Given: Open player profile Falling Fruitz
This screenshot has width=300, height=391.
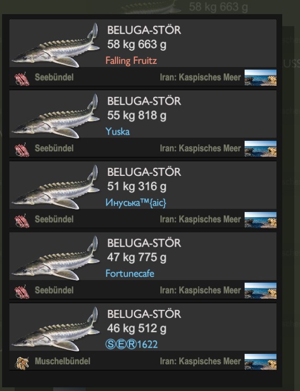Looking at the screenshot, I should [131, 61].
